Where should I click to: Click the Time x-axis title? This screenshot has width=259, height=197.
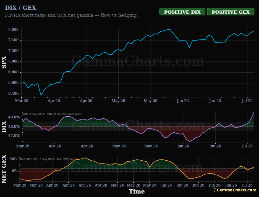point(136,191)
